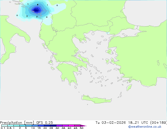Click the '(00+189)' forecast offset text
This screenshot has height=129, width=167.
(x=159, y=123)
